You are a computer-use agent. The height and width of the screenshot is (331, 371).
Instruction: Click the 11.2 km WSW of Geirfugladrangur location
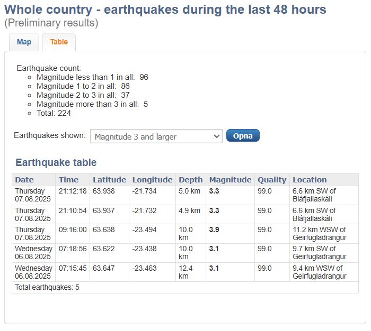[x=319, y=234]
